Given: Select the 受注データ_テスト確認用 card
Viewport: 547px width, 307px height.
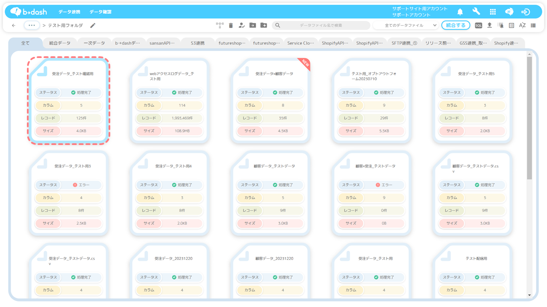Looking at the screenshot, I should tap(69, 101).
